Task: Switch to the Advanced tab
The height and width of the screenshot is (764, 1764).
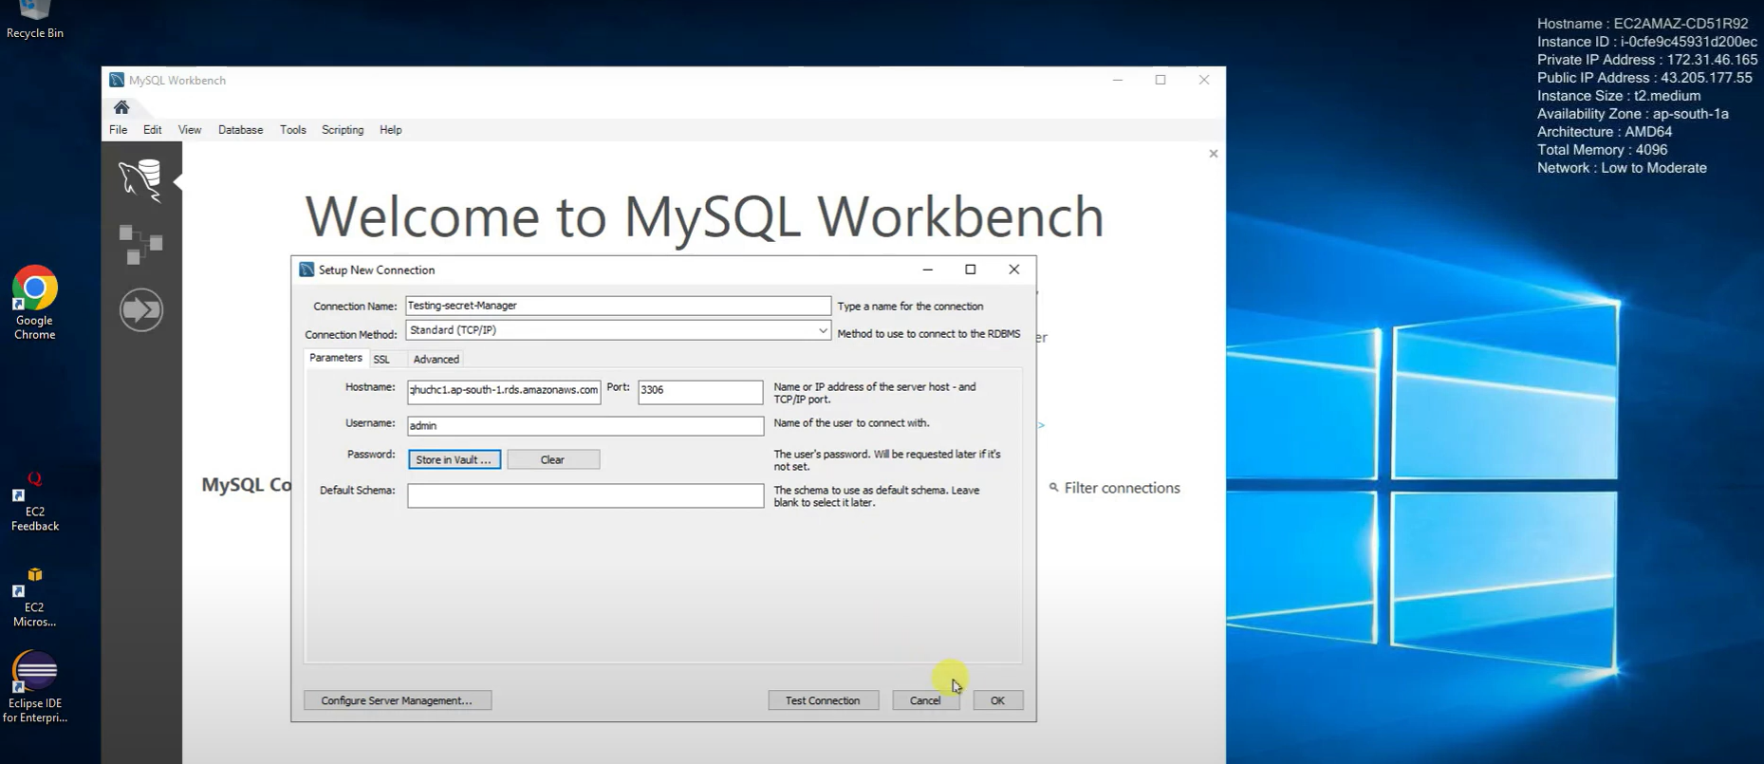Action: coord(436,360)
